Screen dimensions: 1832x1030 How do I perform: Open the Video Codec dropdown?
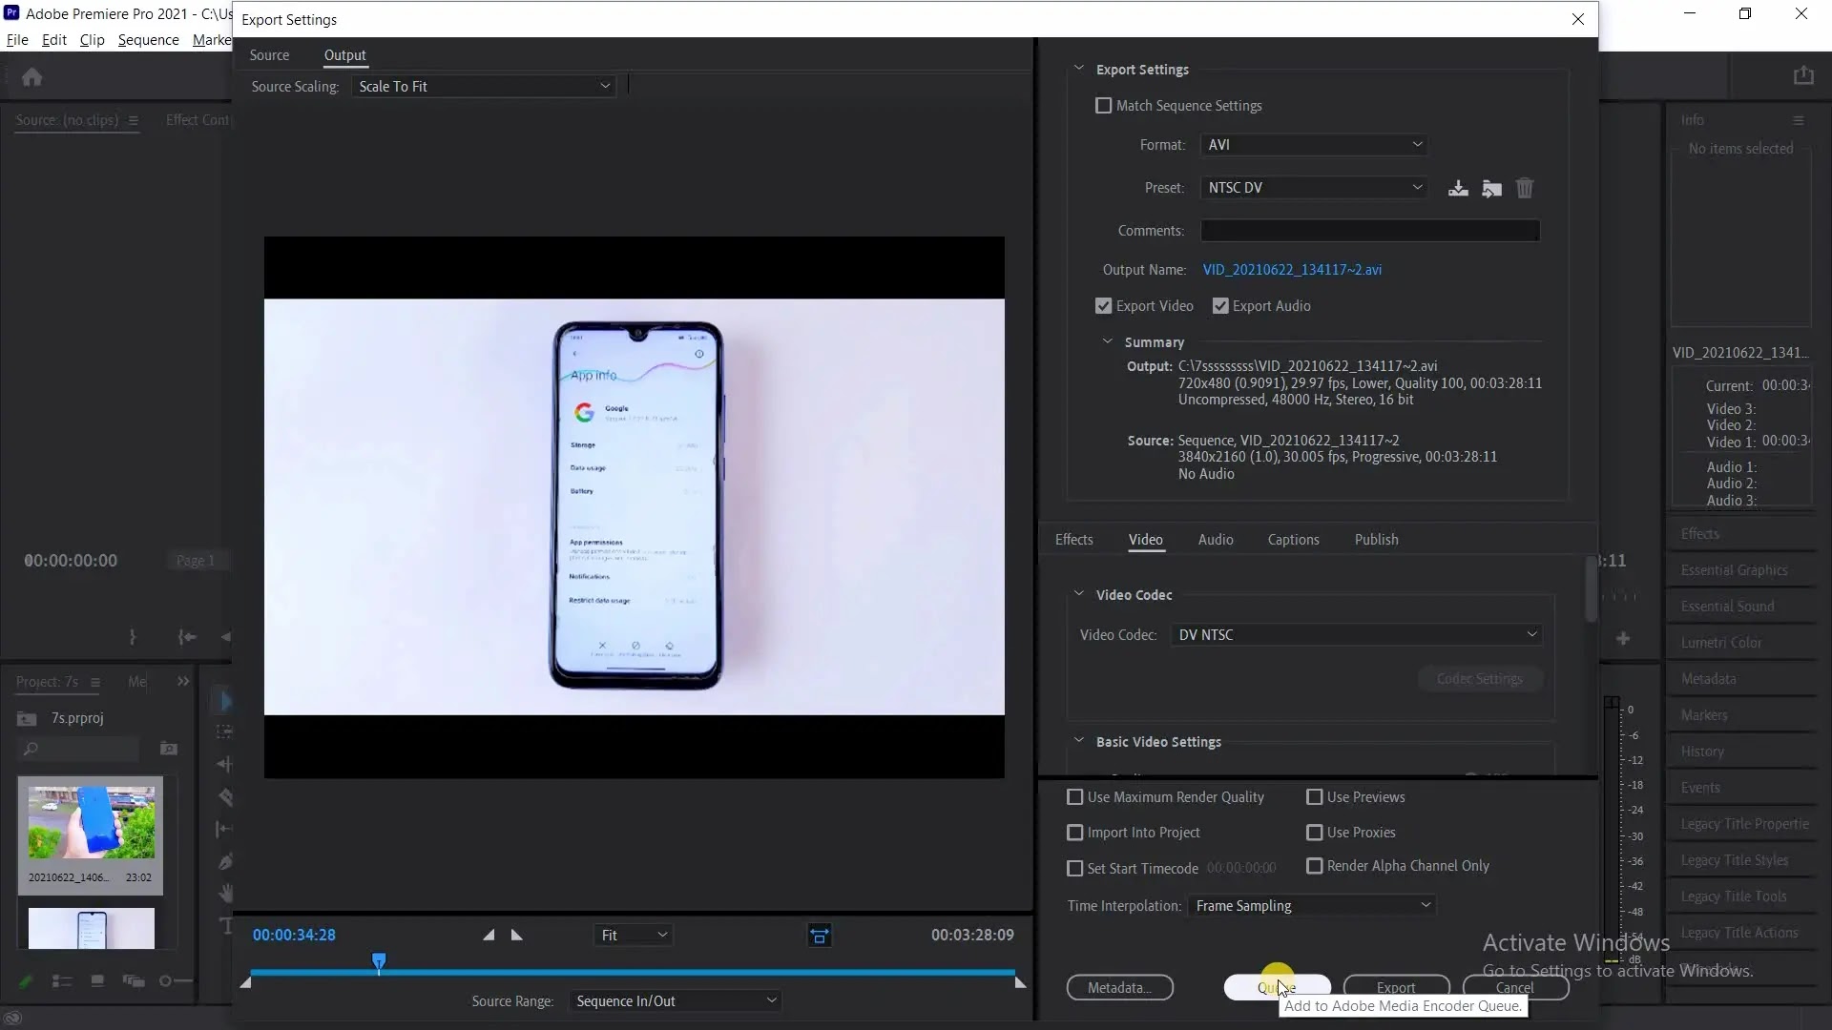point(1356,635)
